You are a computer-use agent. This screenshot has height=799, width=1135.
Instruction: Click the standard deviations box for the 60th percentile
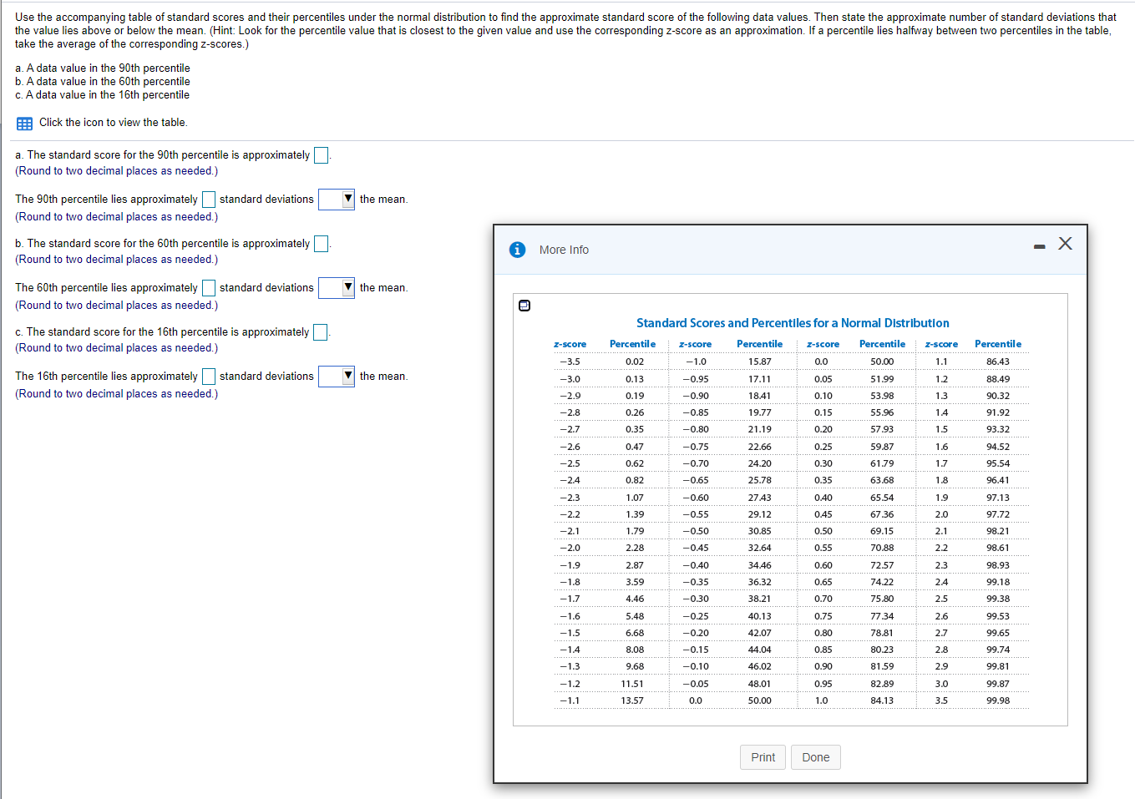208,287
